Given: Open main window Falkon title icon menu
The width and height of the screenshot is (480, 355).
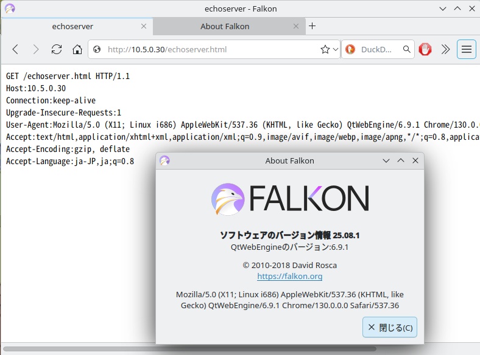Looking at the screenshot, I should tap(10, 9).
